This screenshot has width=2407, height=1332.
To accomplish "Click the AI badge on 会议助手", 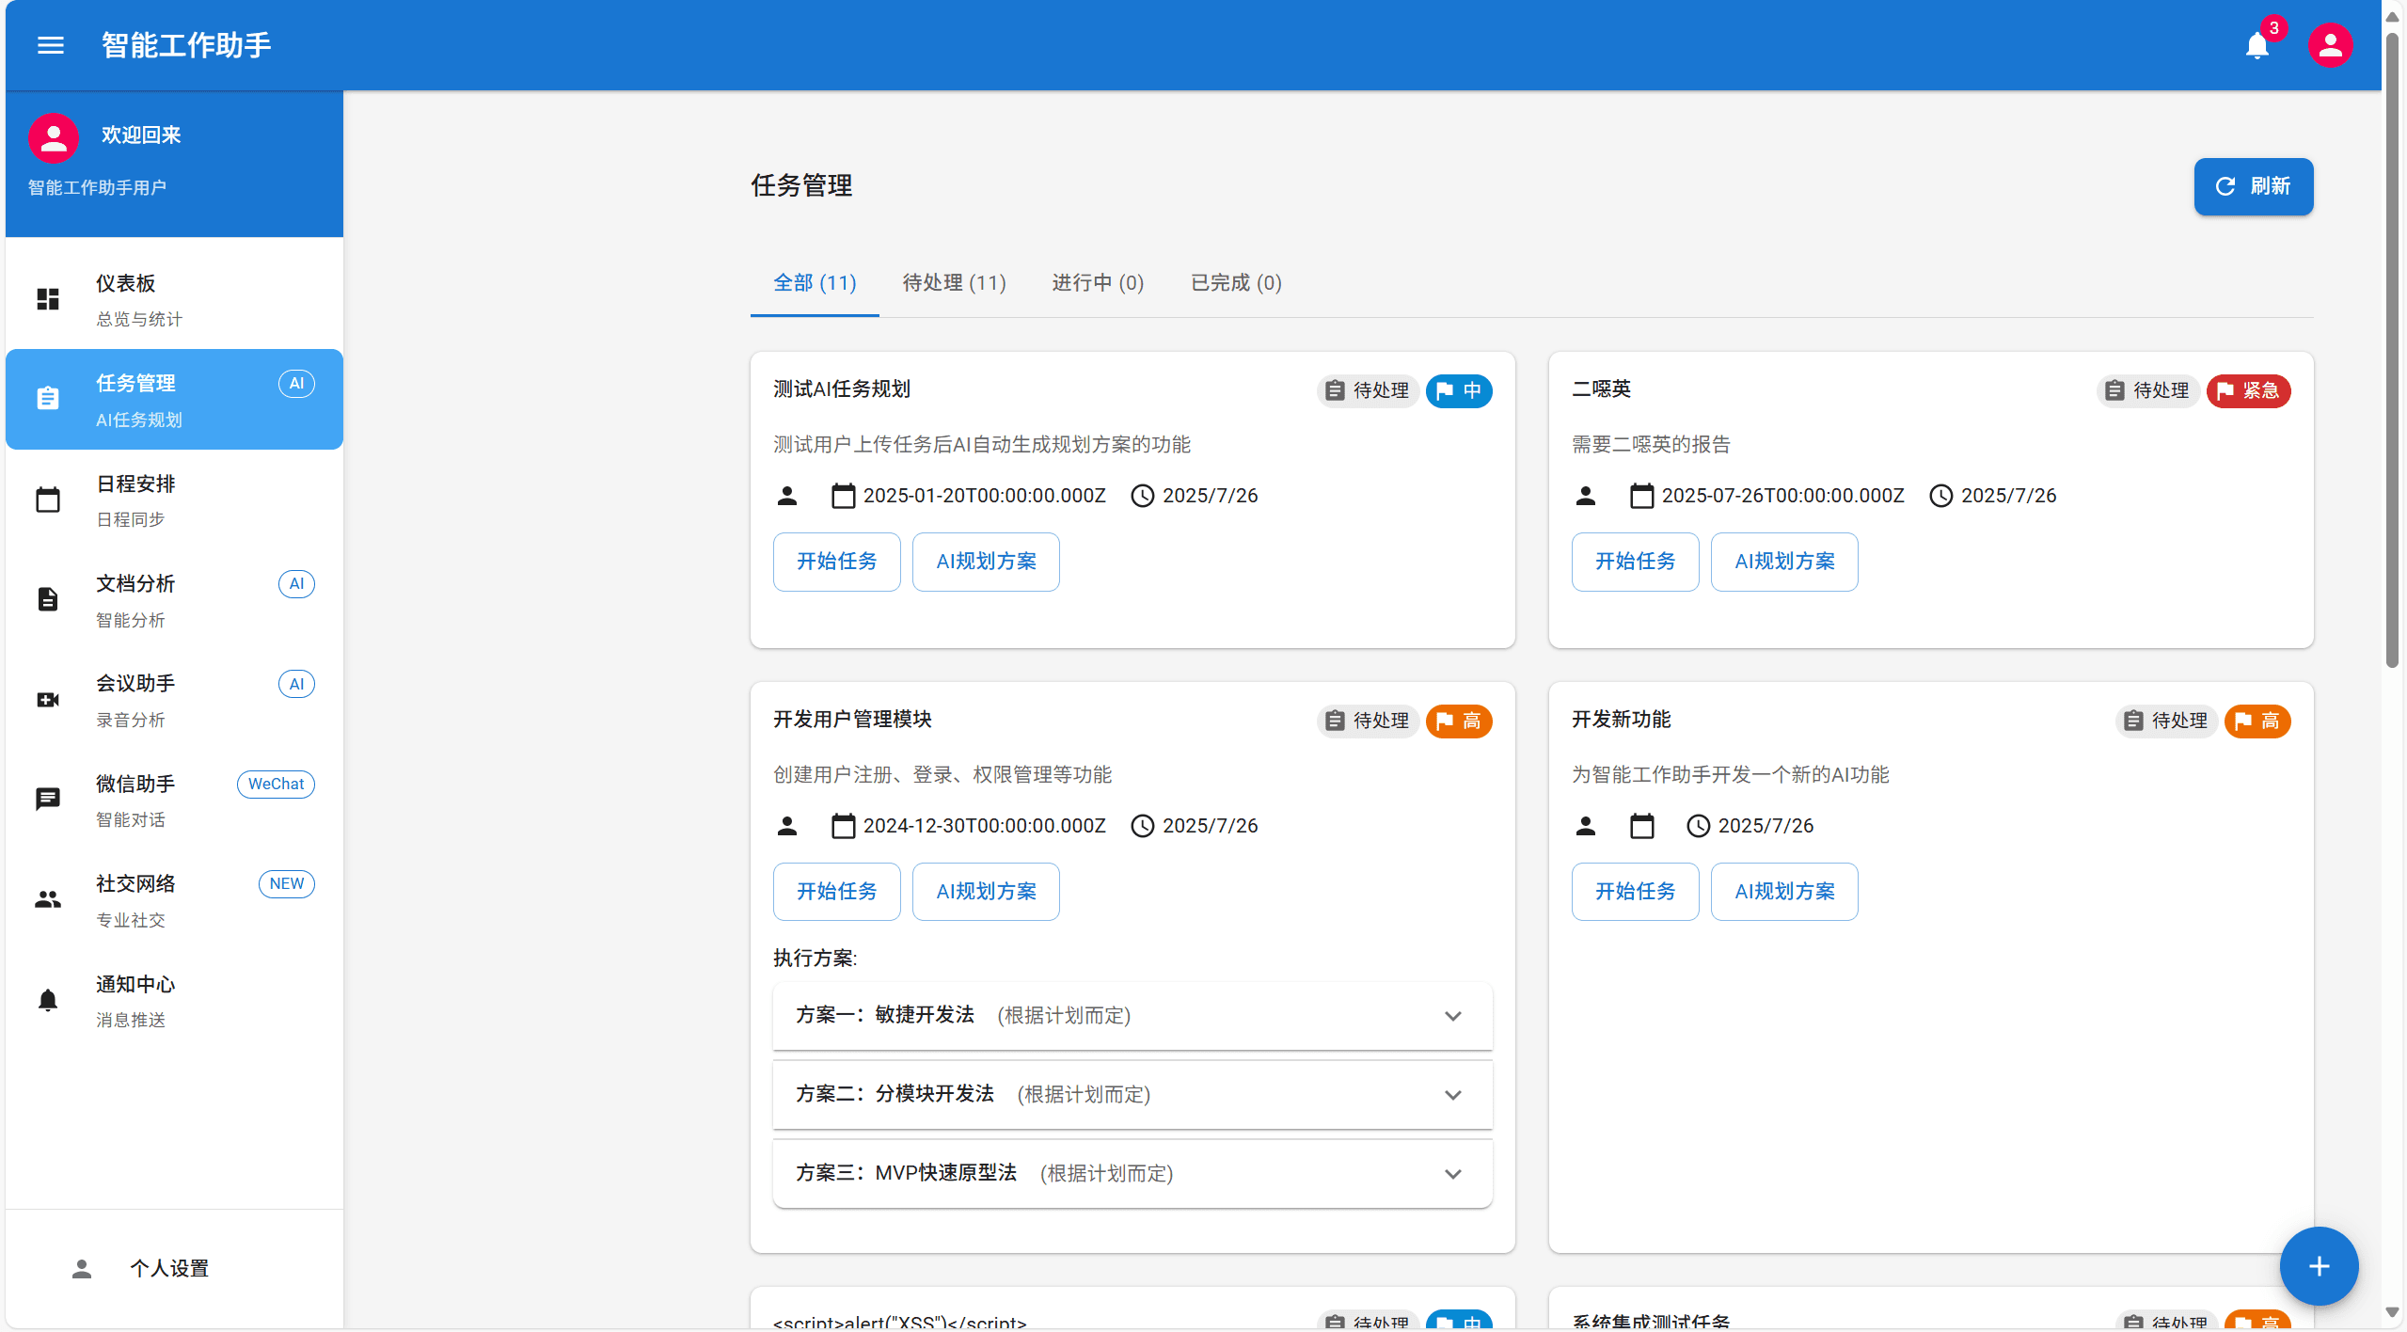I will (x=296, y=684).
